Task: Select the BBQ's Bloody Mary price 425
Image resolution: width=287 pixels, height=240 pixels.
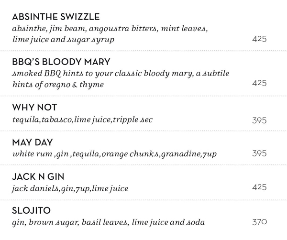Action: 259,83
